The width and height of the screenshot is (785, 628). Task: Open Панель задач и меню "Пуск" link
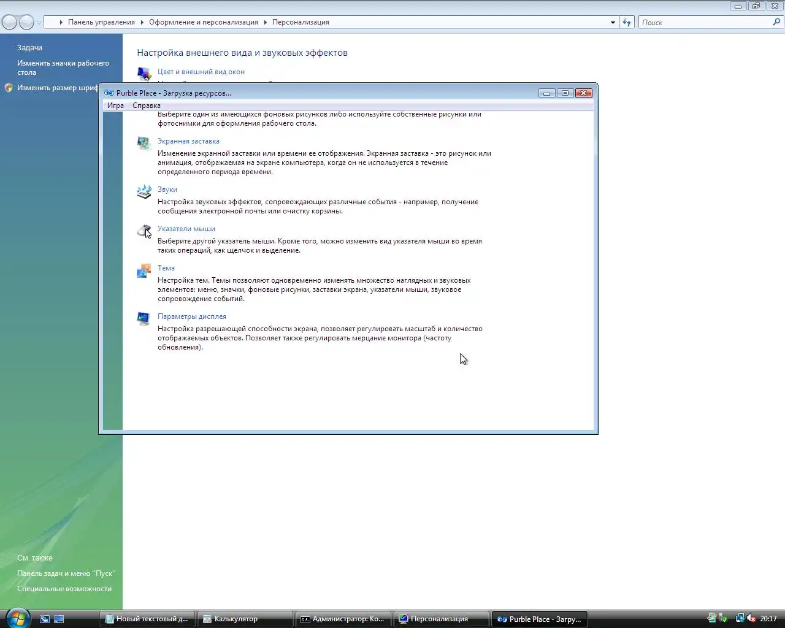[x=66, y=573]
